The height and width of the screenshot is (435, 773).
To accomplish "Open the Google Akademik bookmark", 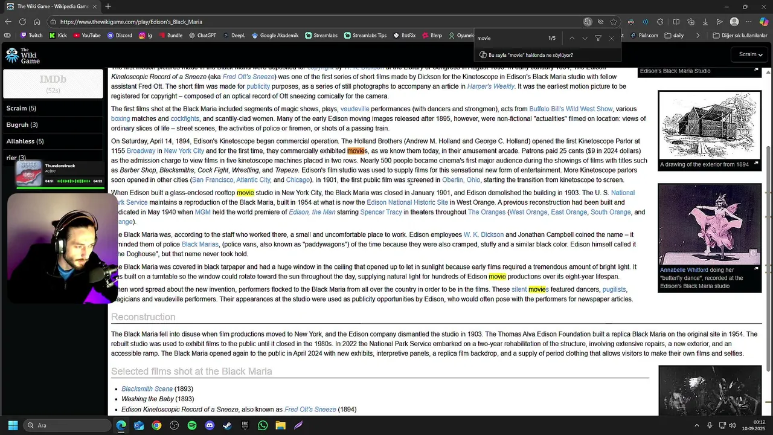I will coord(275,36).
